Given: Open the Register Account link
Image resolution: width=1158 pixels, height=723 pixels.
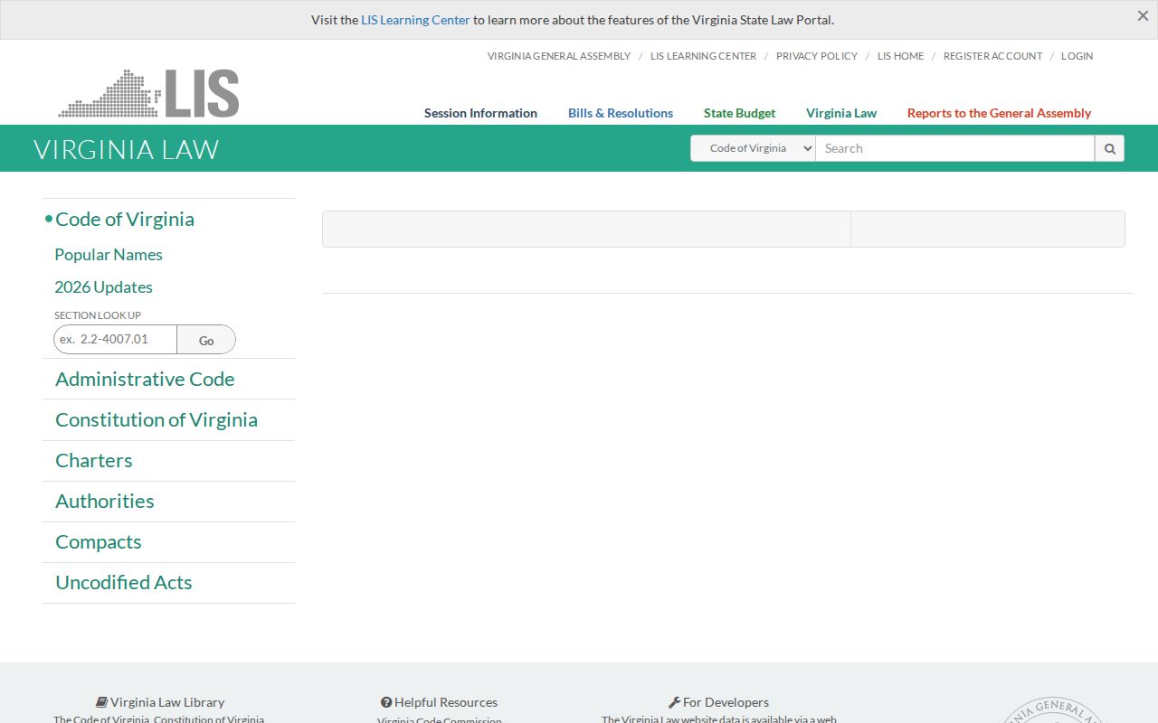Looking at the screenshot, I should click(992, 56).
